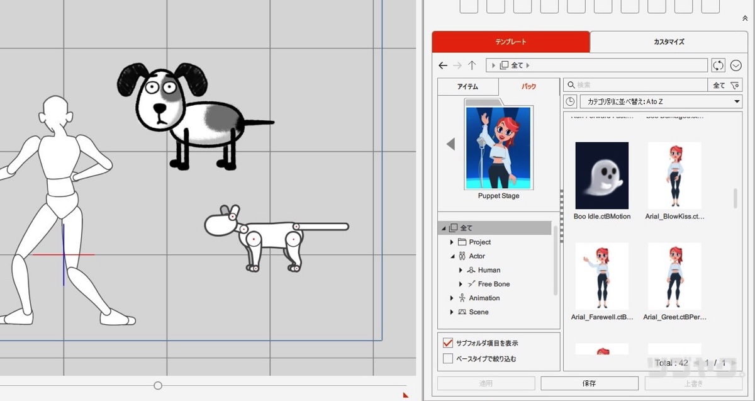Click the circled down-chevron icon
This screenshot has width=755, height=401.
(735, 65)
